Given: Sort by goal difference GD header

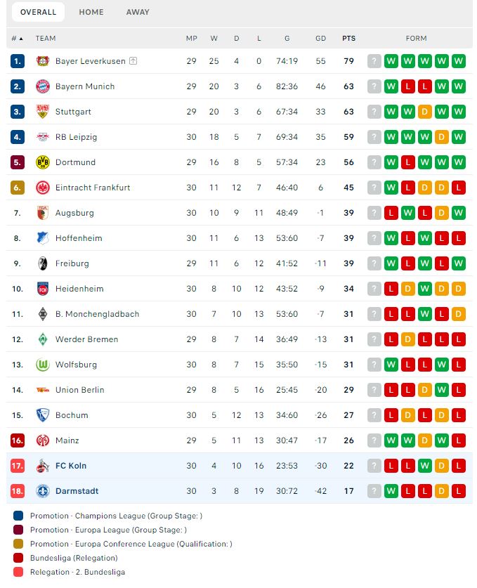Looking at the screenshot, I should [x=321, y=39].
